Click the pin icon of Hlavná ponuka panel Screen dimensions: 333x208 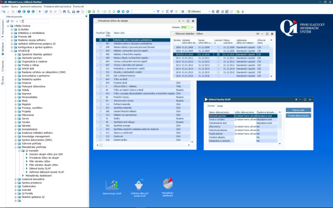[87, 16]
